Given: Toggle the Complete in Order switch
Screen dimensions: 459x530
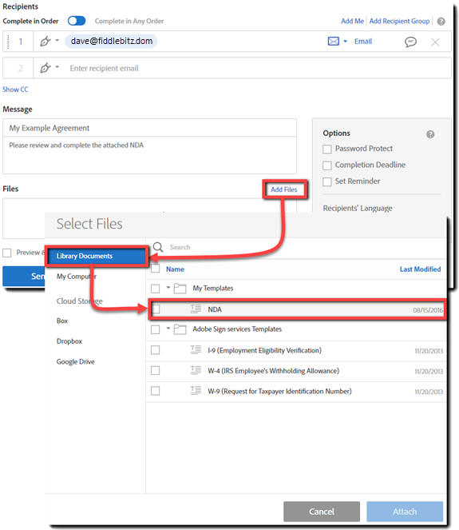Looking at the screenshot, I should (77, 21).
